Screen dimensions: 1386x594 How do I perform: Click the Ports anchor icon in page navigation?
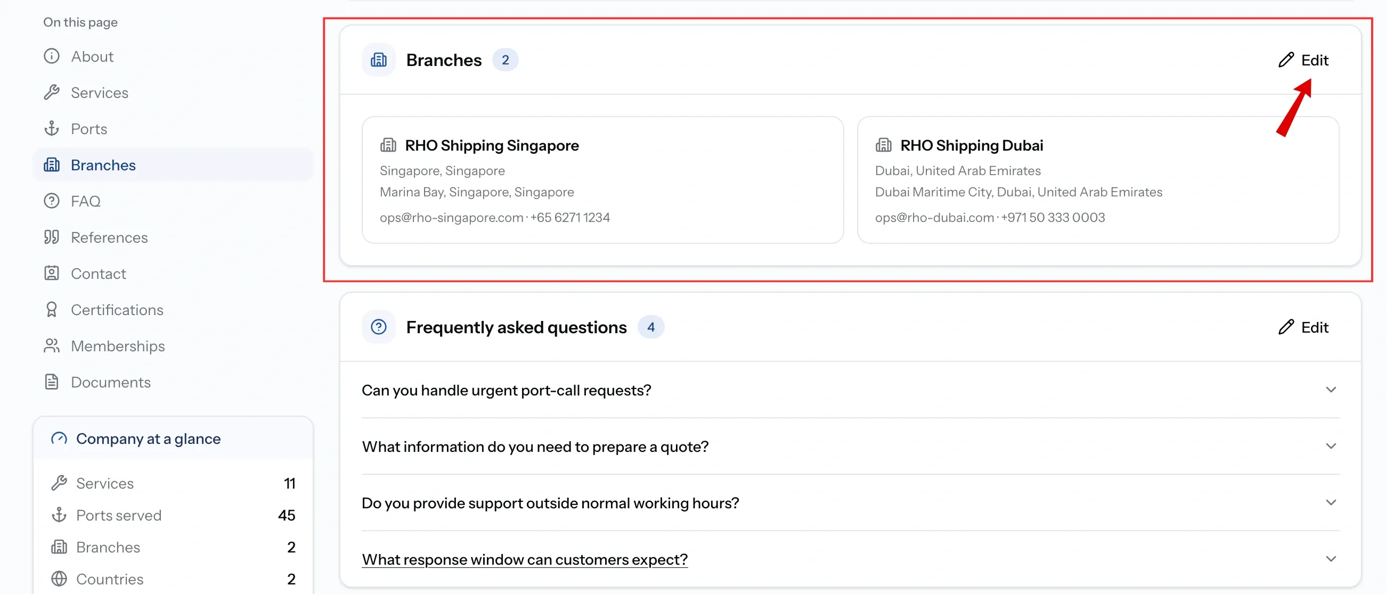coord(52,129)
